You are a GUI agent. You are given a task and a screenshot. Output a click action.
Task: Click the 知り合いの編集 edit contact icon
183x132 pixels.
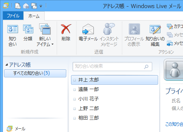pos(155,29)
